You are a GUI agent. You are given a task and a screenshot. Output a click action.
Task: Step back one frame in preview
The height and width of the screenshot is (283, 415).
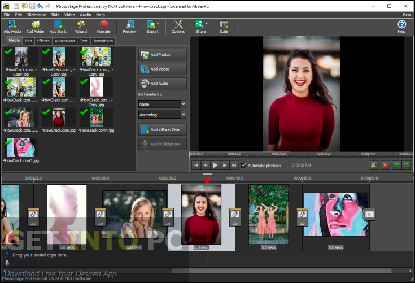pos(206,165)
